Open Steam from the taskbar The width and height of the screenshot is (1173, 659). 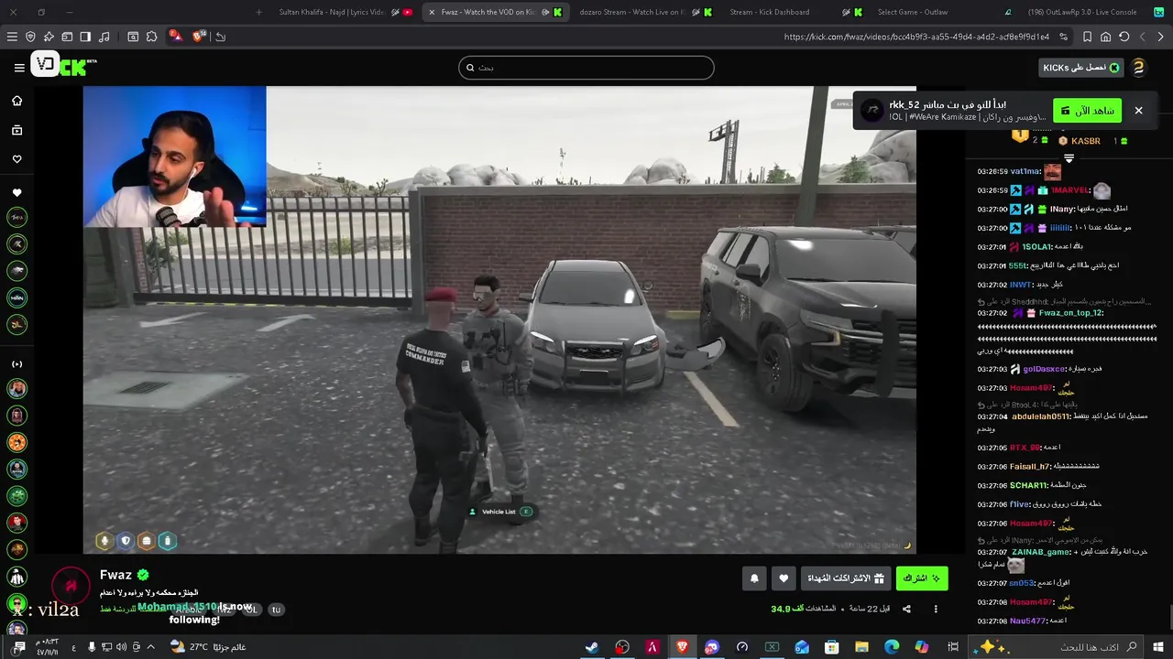[592, 647]
